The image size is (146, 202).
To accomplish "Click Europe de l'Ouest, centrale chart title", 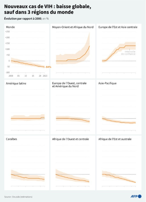I will (x=69, y=85).
